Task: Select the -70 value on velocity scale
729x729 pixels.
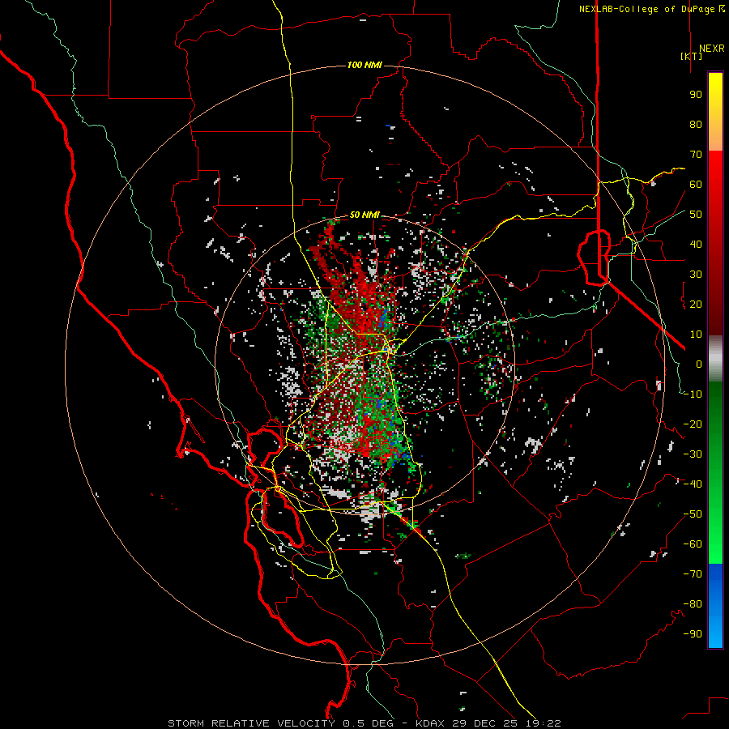Action: click(x=693, y=574)
